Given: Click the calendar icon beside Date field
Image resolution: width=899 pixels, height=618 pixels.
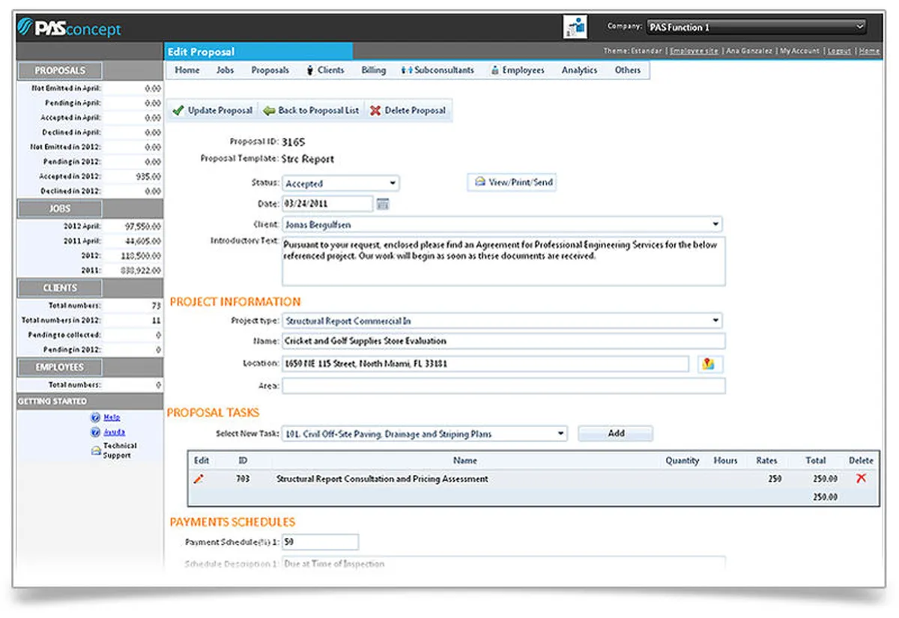Looking at the screenshot, I should [x=383, y=204].
